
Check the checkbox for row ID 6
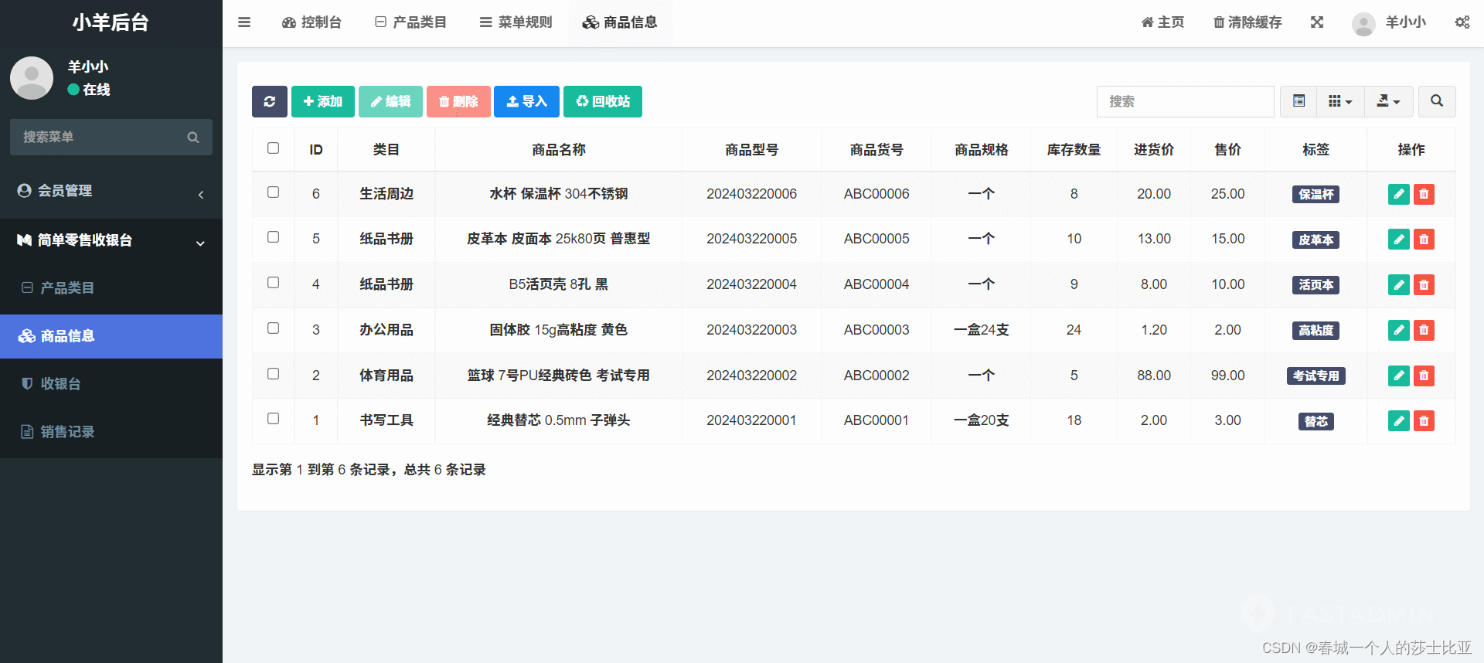(273, 192)
